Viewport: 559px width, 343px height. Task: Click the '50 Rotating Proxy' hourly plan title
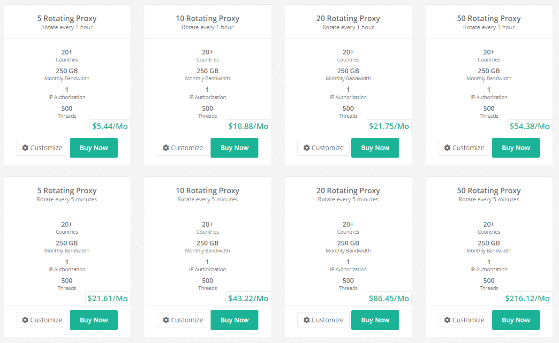pyautogui.click(x=489, y=19)
